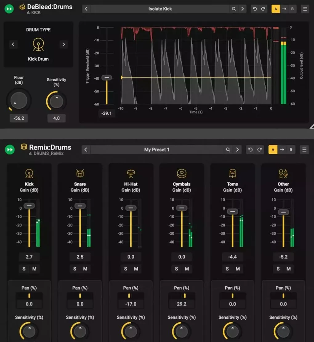The height and width of the screenshot is (342, 314).
Task: Click the Sensitivity value field 4.0
Action: coord(56,118)
